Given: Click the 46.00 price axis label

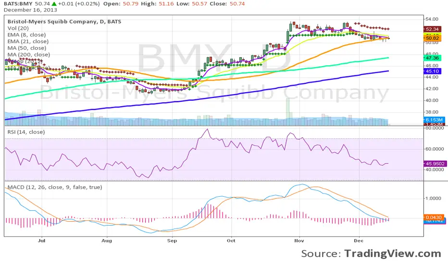Looking at the screenshot, I should 432,66.
